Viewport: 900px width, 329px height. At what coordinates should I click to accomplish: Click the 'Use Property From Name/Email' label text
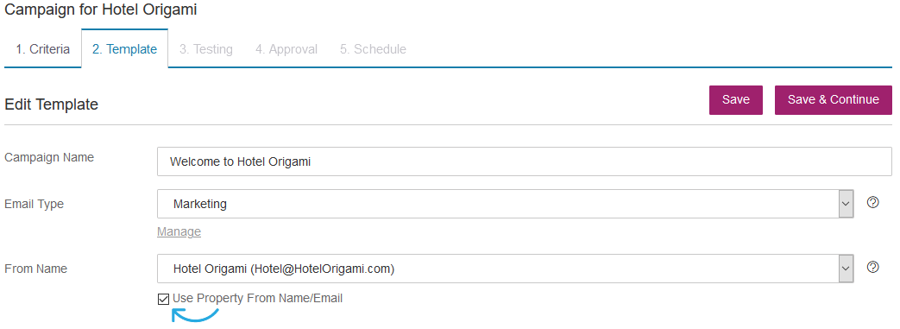[x=257, y=298]
